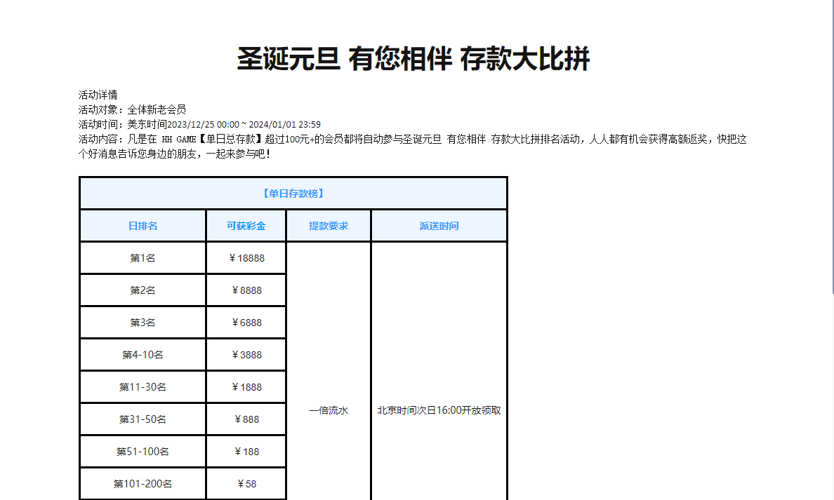Select the ¥3888 bonus cell
The height and width of the screenshot is (500, 834).
pyautogui.click(x=246, y=355)
